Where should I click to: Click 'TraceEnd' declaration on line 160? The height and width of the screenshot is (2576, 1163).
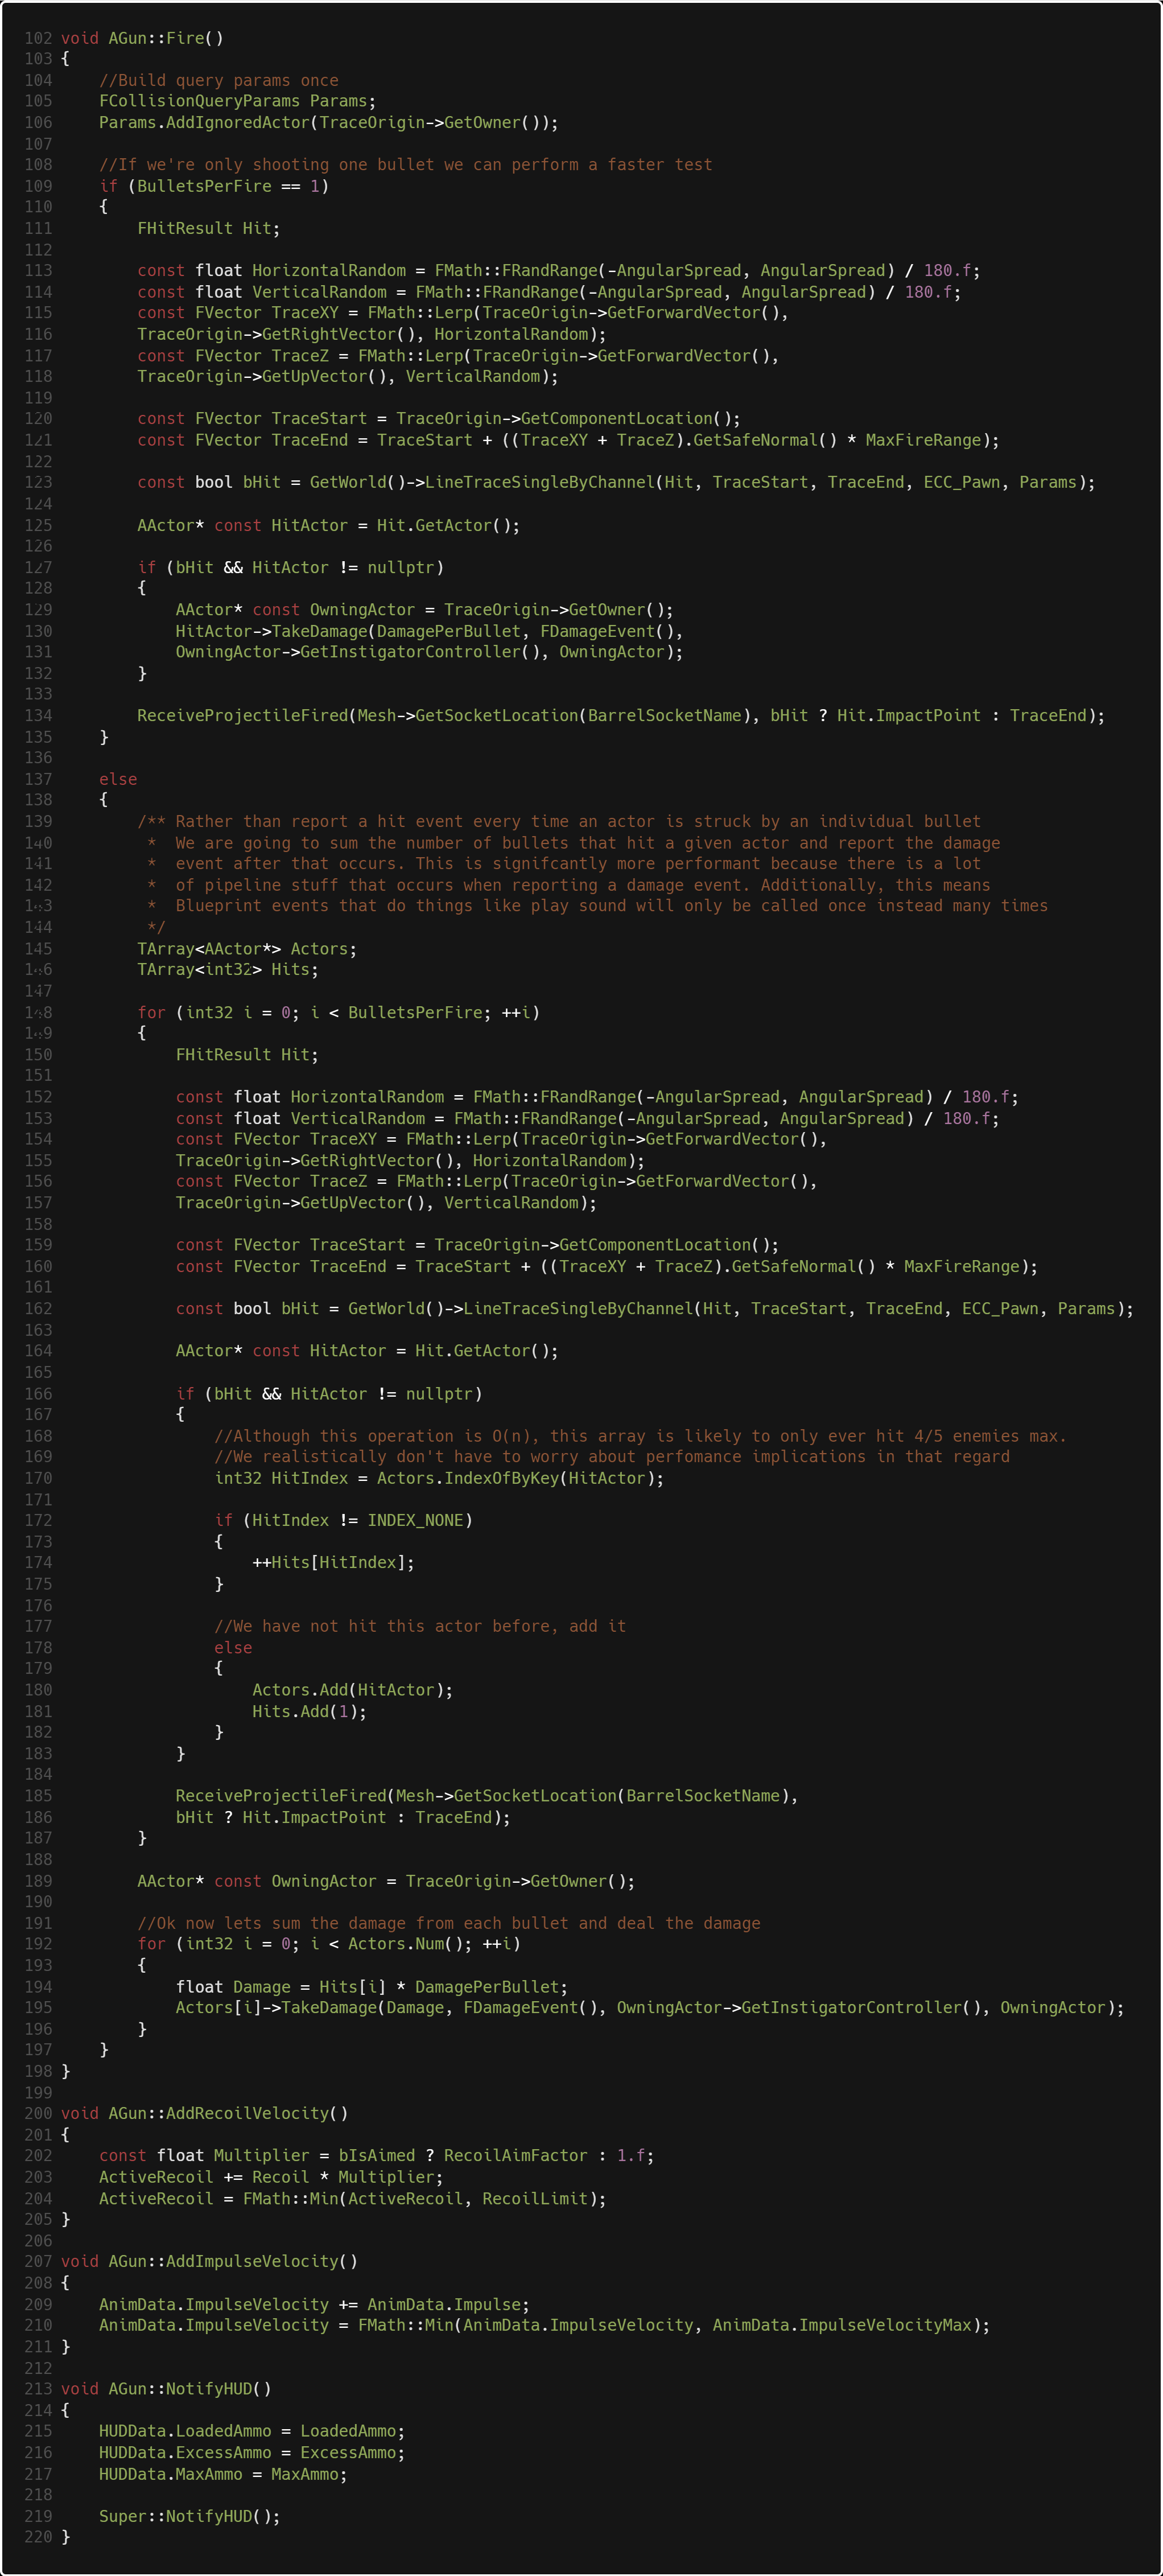pyautogui.click(x=348, y=1266)
